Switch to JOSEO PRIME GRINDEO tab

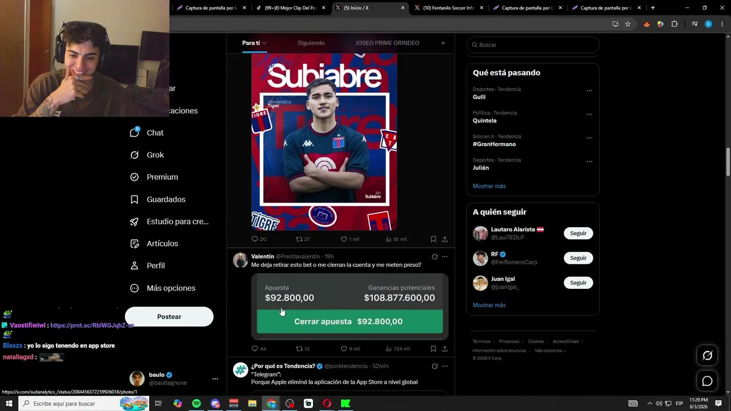tap(387, 43)
